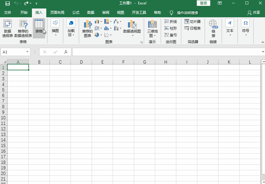This screenshot has height=184, width=265.
Task: Expand the formula bar with its chevron
Action: coord(263,52)
